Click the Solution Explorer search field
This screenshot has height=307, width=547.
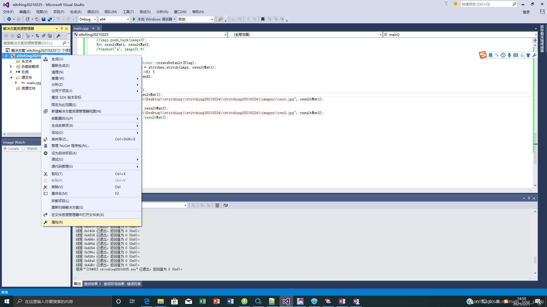pyautogui.click(x=32, y=43)
